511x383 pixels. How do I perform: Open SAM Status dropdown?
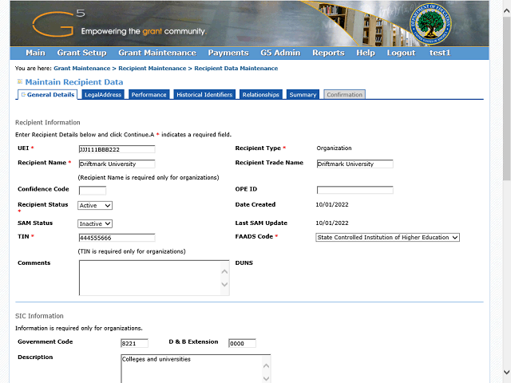click(95, 223)
